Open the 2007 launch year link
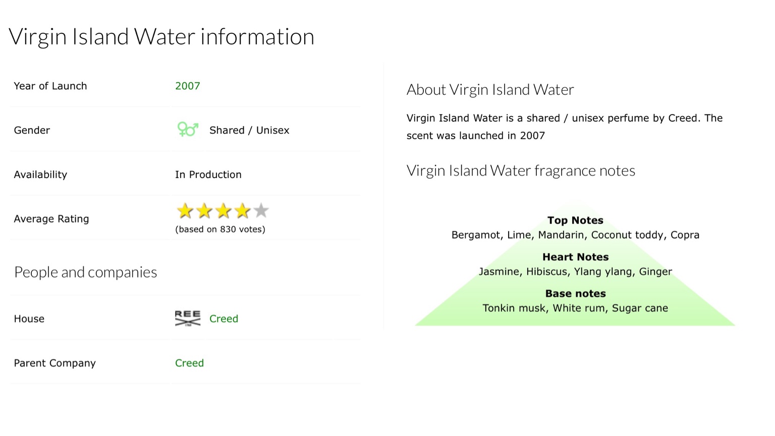775x436 pixels. pyautogui.click(x=188, y=86)
